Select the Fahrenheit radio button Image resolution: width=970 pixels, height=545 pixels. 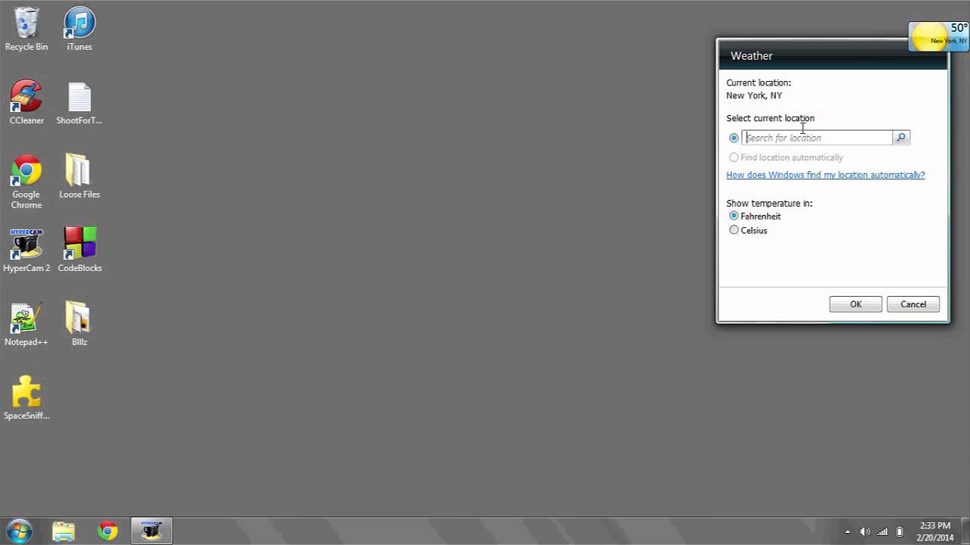pyautogui.click(x=734, y=216)
